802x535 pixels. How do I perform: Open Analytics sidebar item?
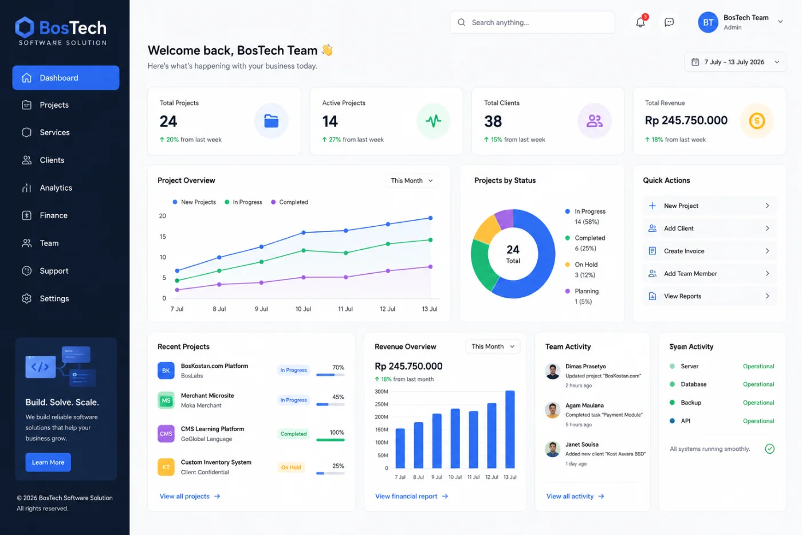pos(66,188)
